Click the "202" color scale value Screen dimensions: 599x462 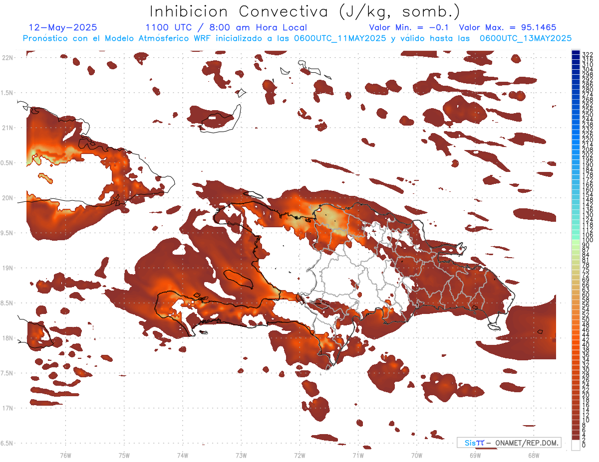pyautogui.click(x=588, y=154)
